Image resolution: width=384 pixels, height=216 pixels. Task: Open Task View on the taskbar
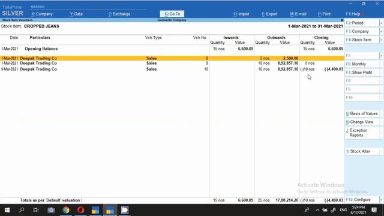tap(36, 210)
